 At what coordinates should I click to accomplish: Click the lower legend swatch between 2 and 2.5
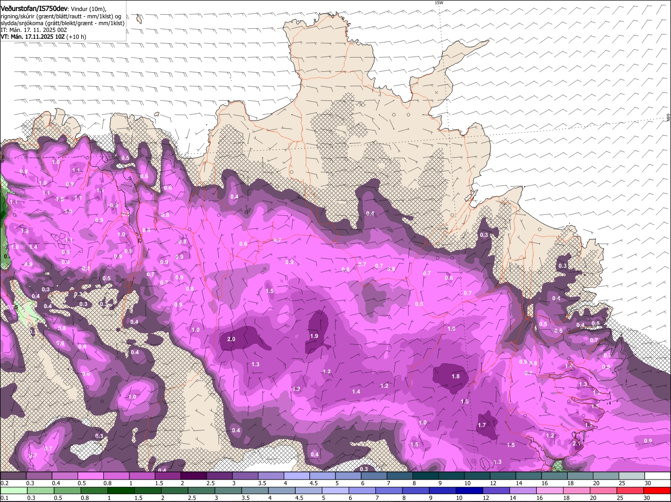pos(174,490)
